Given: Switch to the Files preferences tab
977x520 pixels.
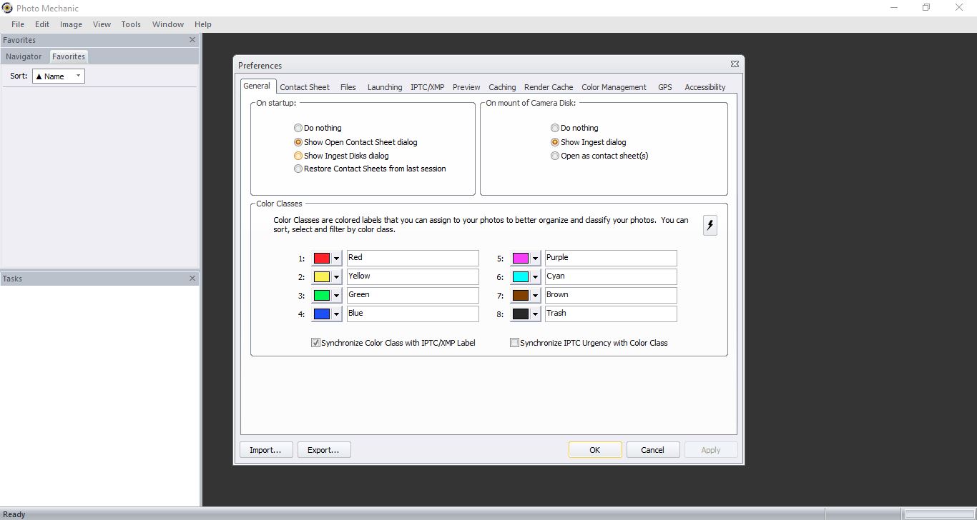Looking at the screenshot, I should [348, 87].
